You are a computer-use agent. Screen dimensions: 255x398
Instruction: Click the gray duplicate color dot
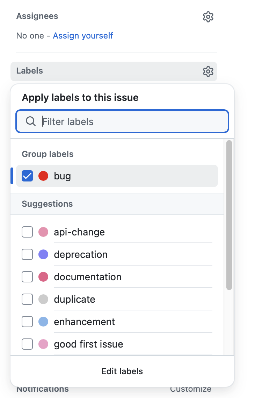43,299
